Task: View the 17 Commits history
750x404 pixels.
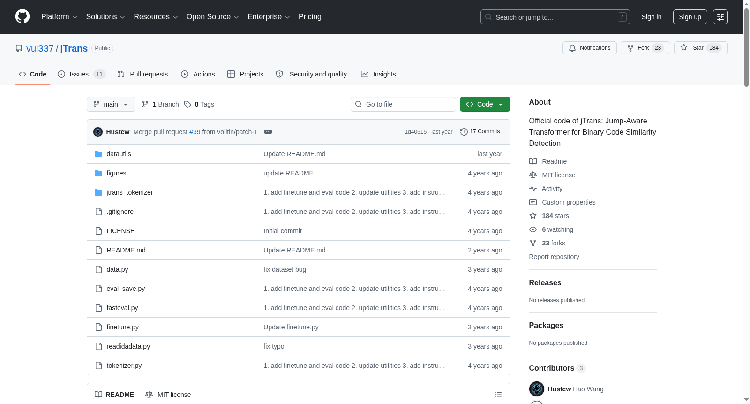Action: (480, 132)
